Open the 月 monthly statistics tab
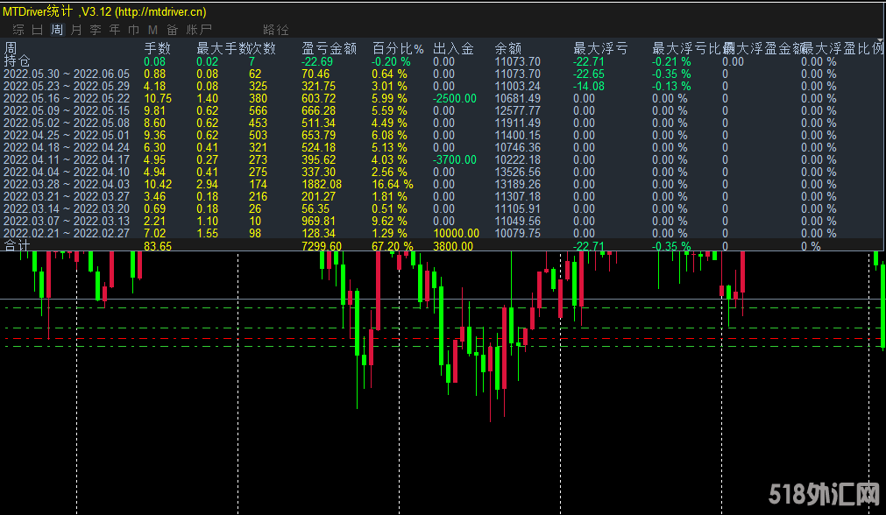886x515 pixels. (76, 30)
